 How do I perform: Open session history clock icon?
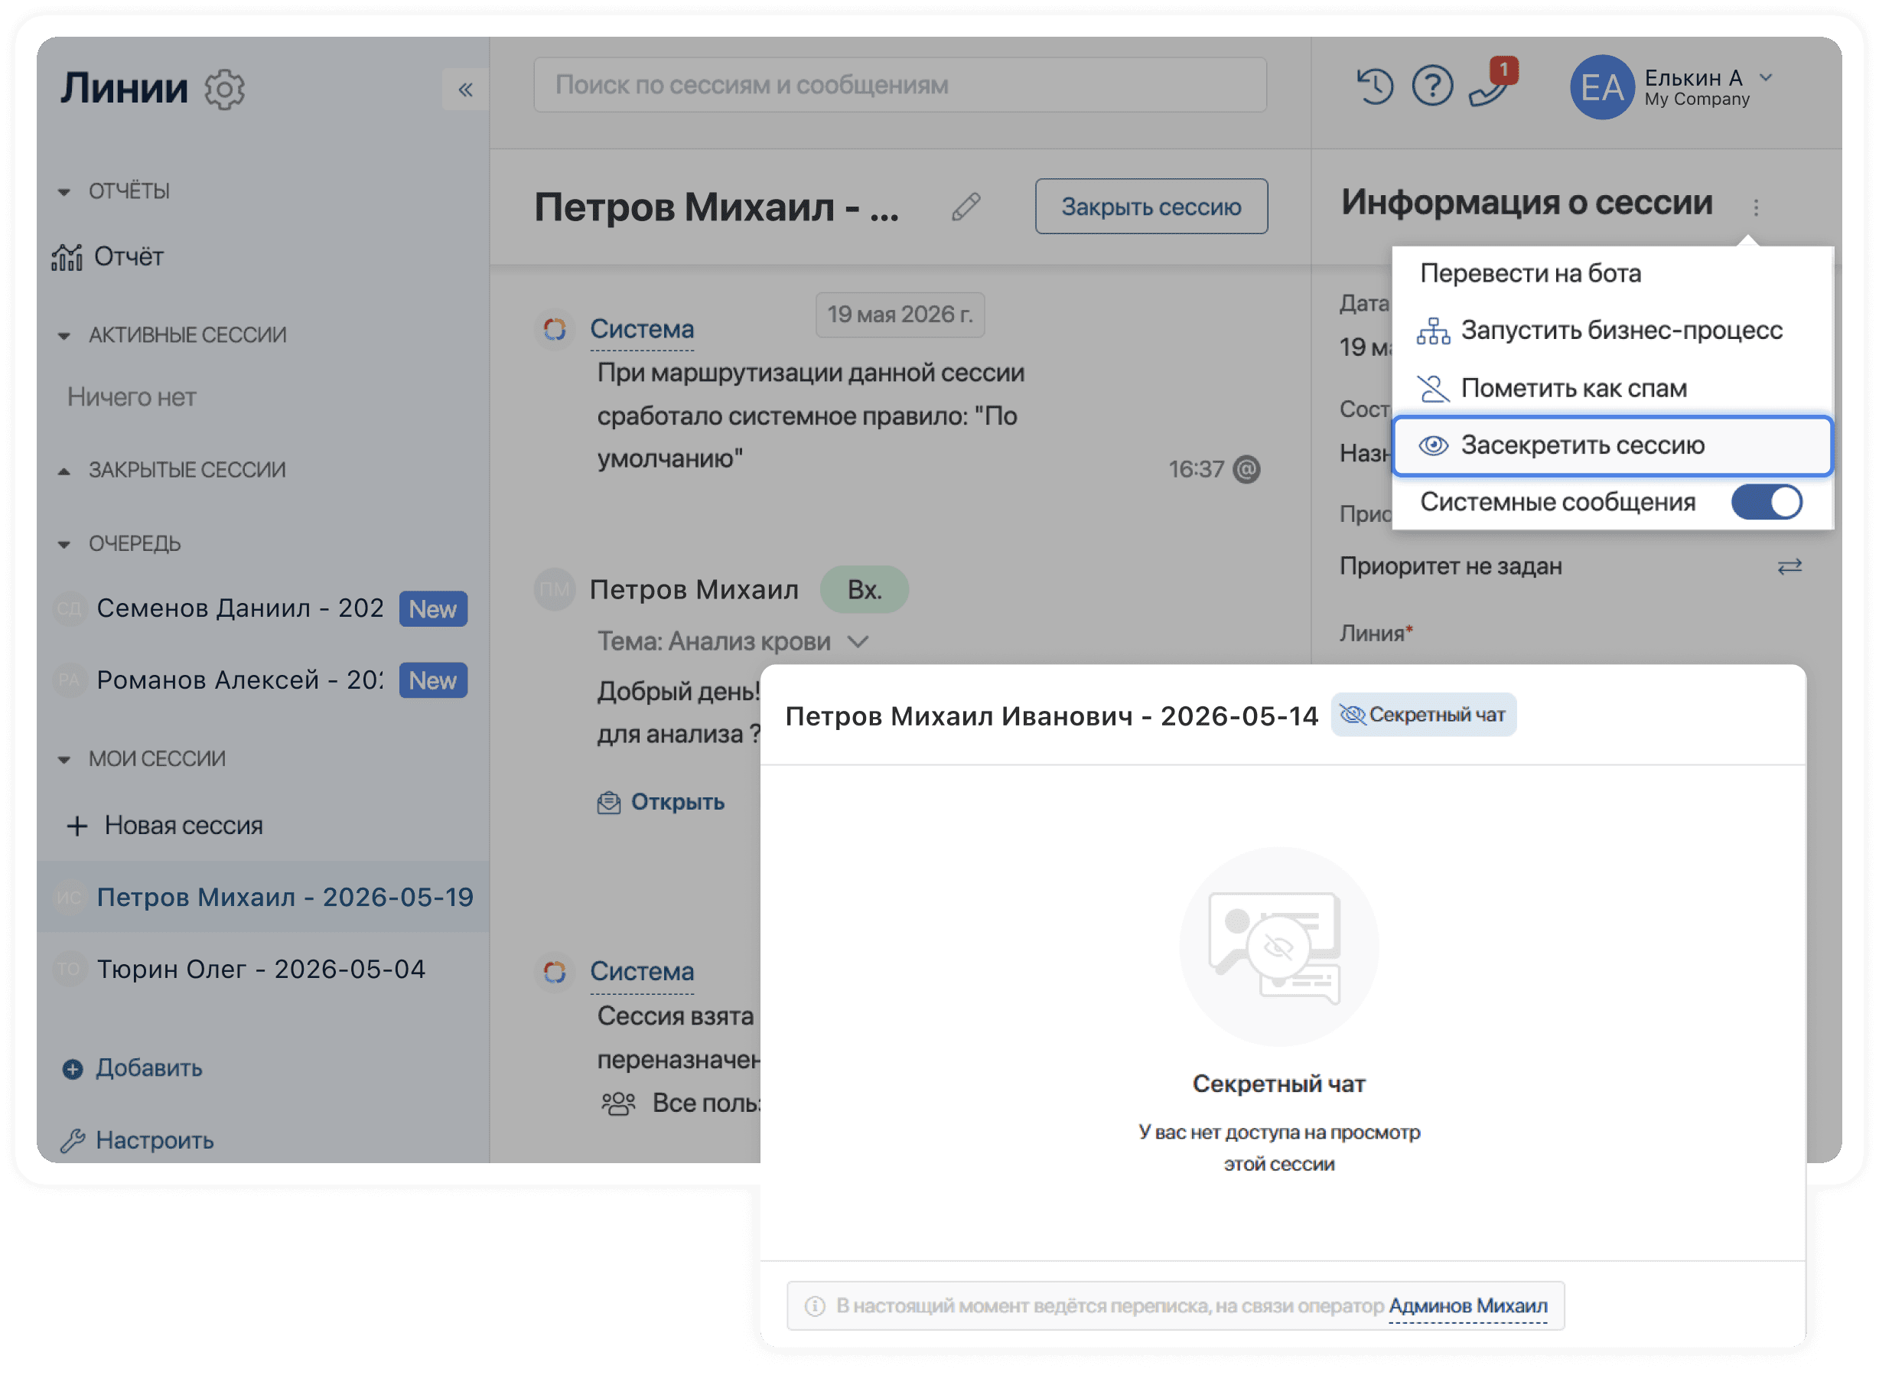pos(1374,86)
